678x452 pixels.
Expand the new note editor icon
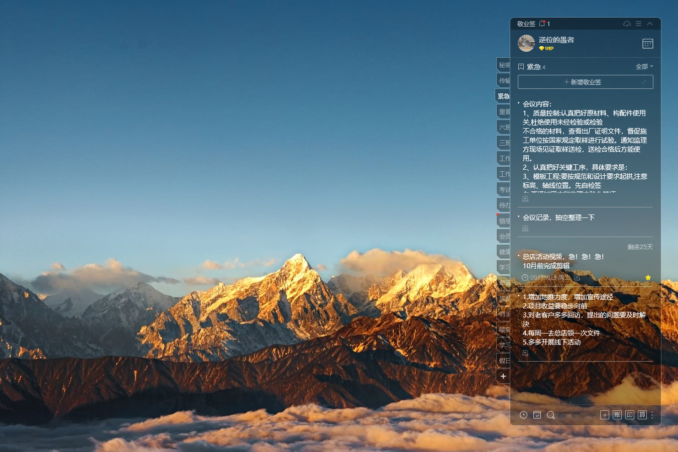point(644,82)
